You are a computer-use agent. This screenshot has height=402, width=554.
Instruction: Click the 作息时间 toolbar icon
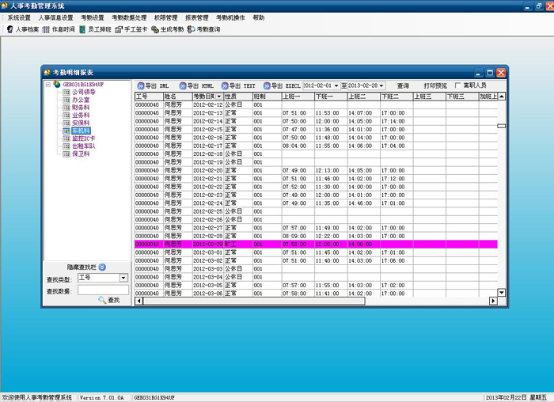[x=59, y=29]
